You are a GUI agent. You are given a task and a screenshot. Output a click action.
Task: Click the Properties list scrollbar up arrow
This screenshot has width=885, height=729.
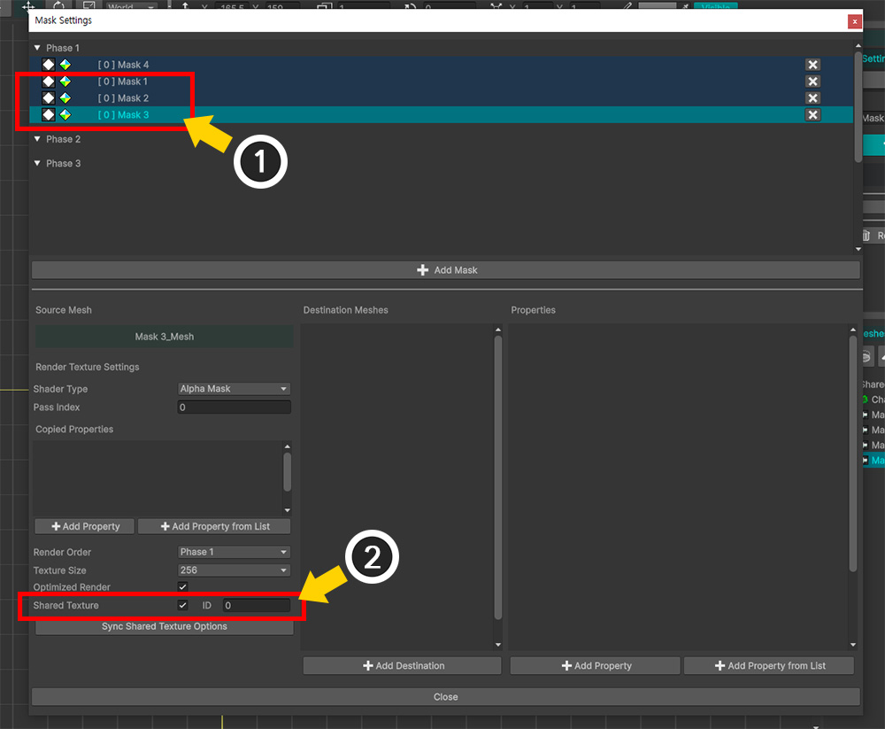pyautogui.click(x=853, y=330)
